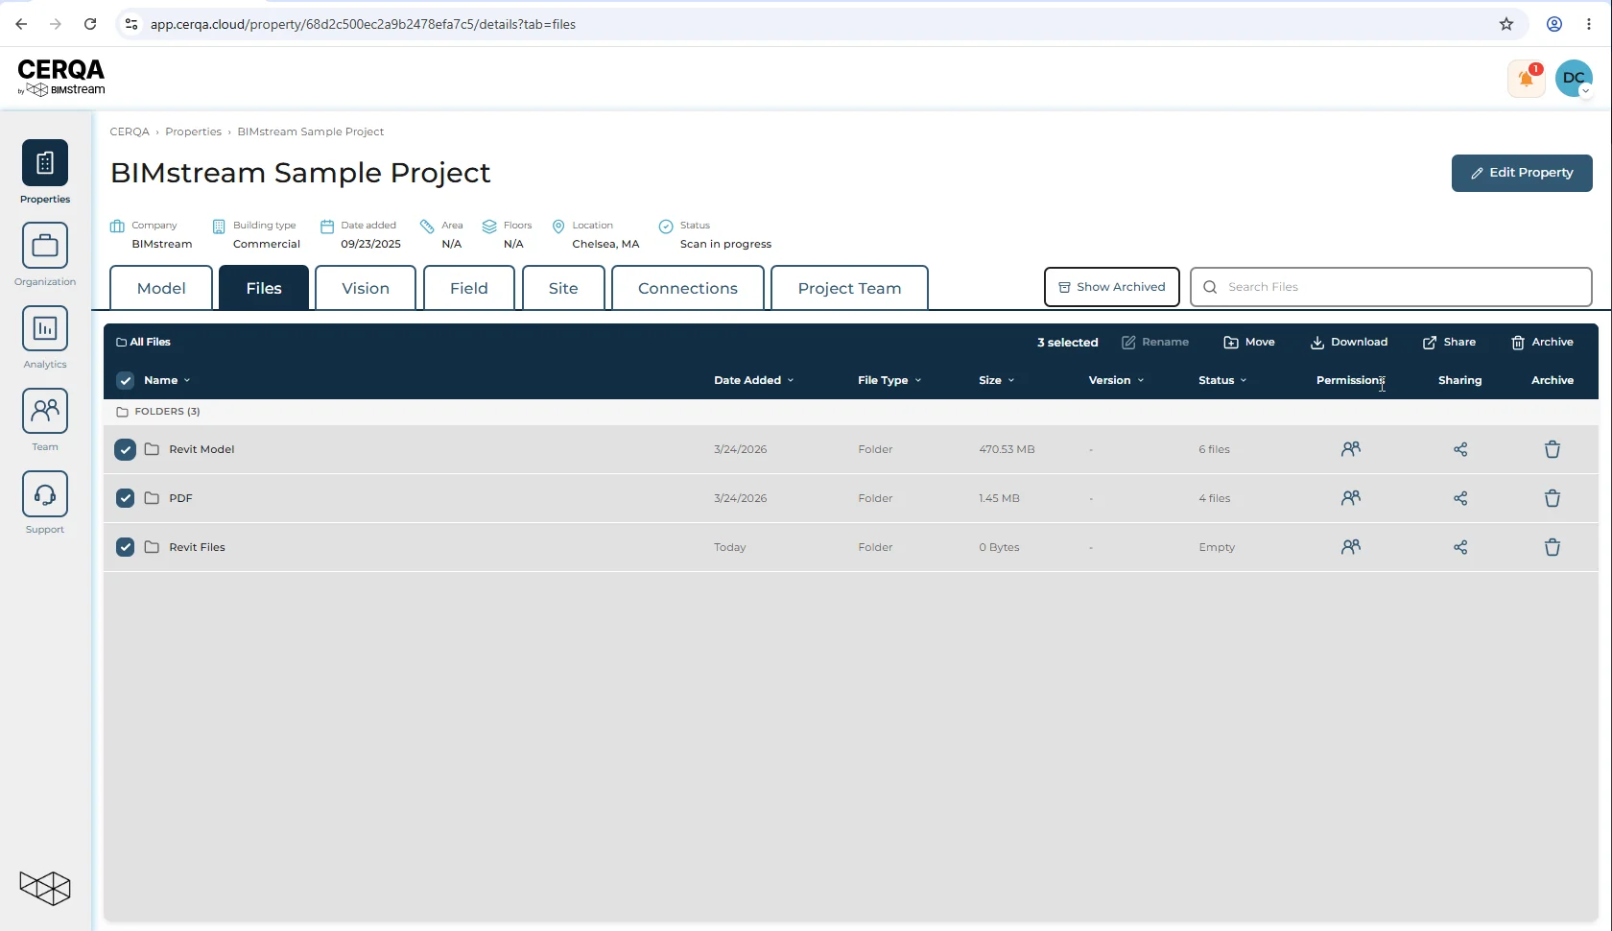Move the selected items
Image resolution: width=1612 pixels, height=931 pixels.
click(x=1249, y=343)
